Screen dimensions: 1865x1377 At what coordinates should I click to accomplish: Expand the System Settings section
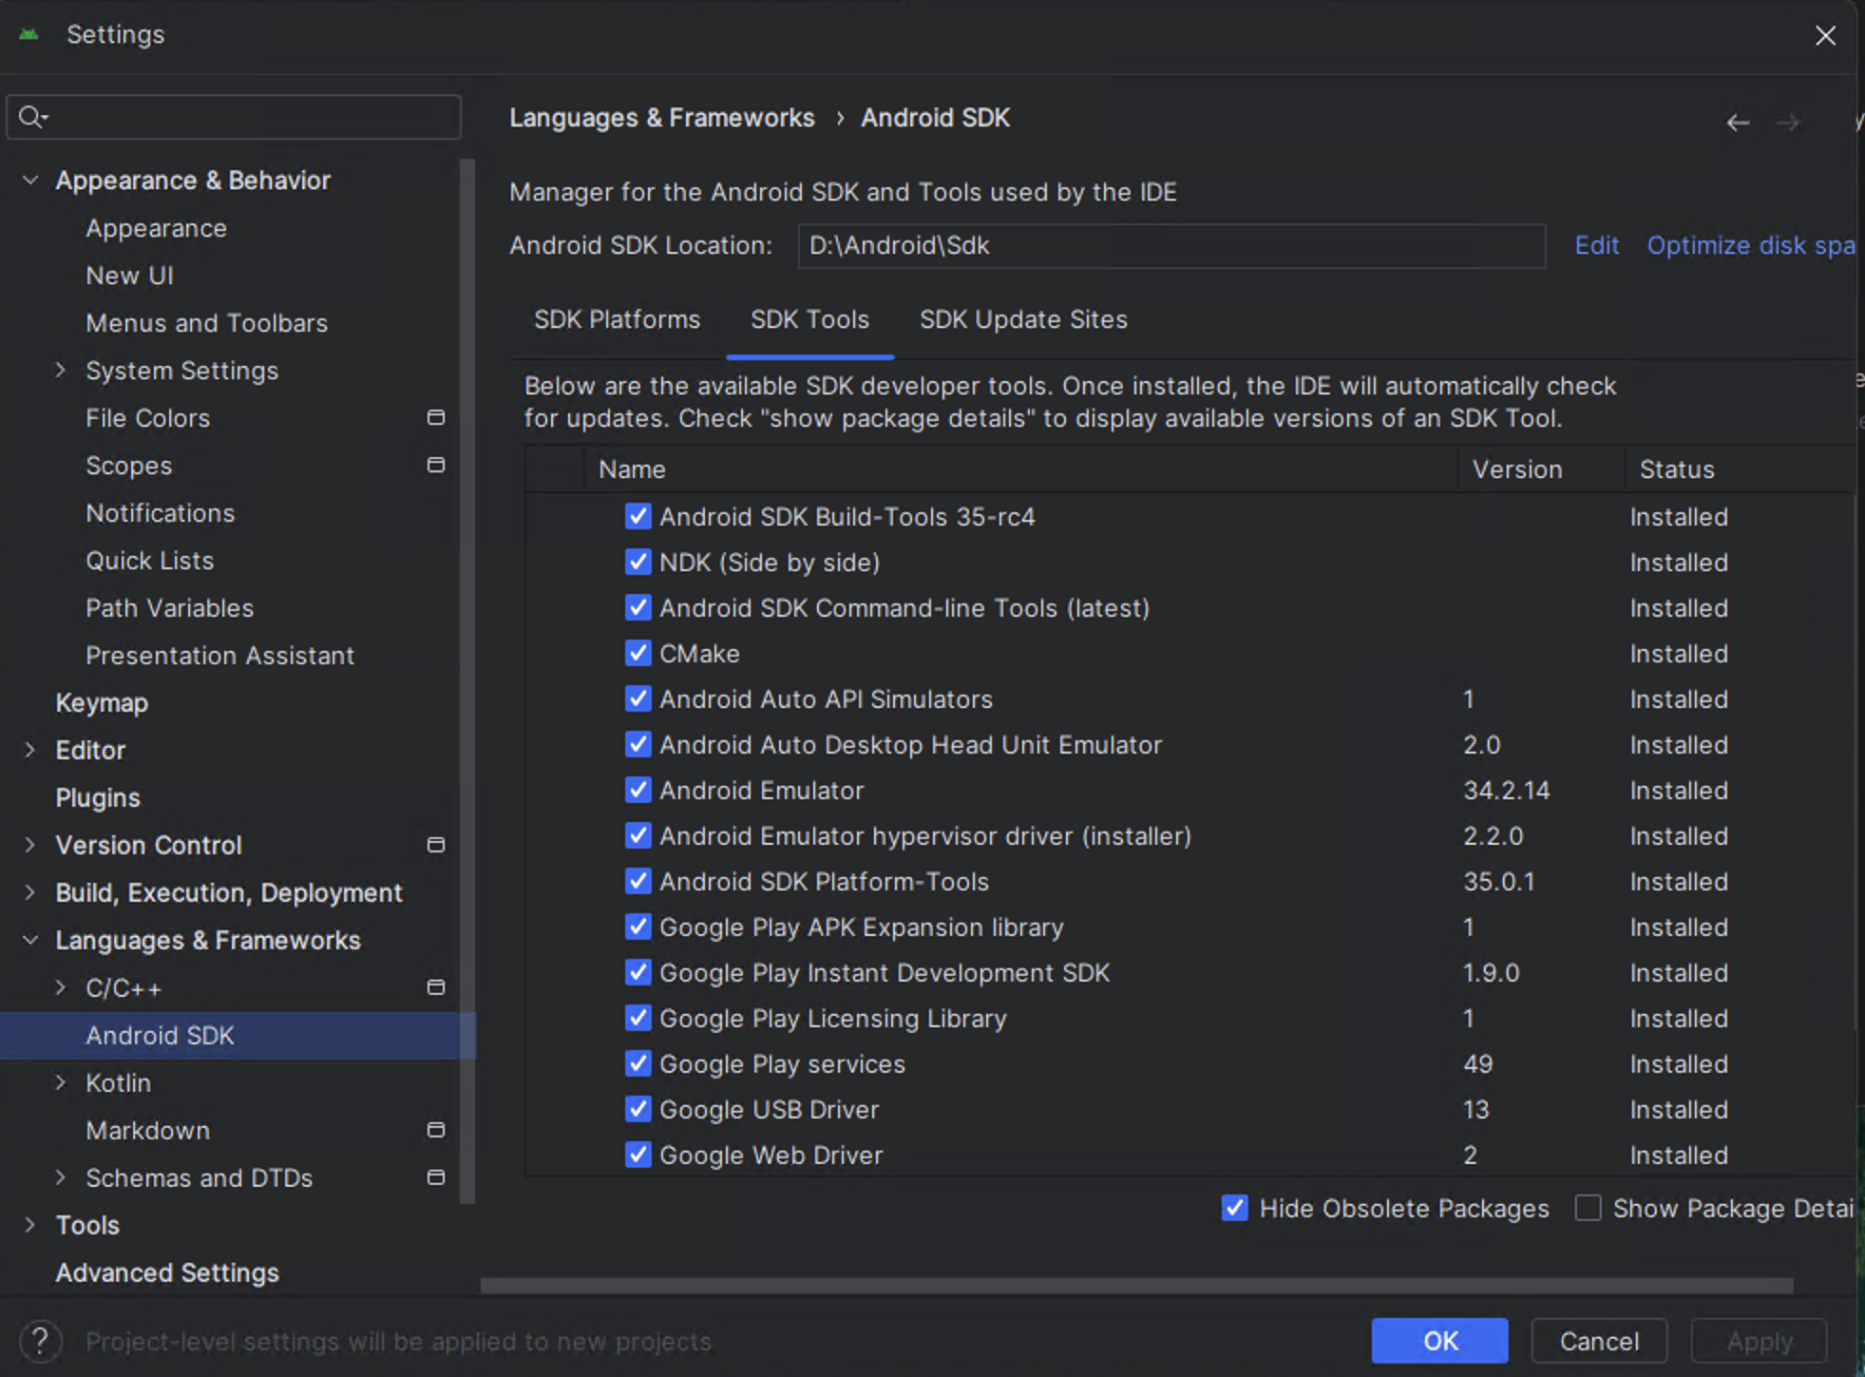pos(61,370)
